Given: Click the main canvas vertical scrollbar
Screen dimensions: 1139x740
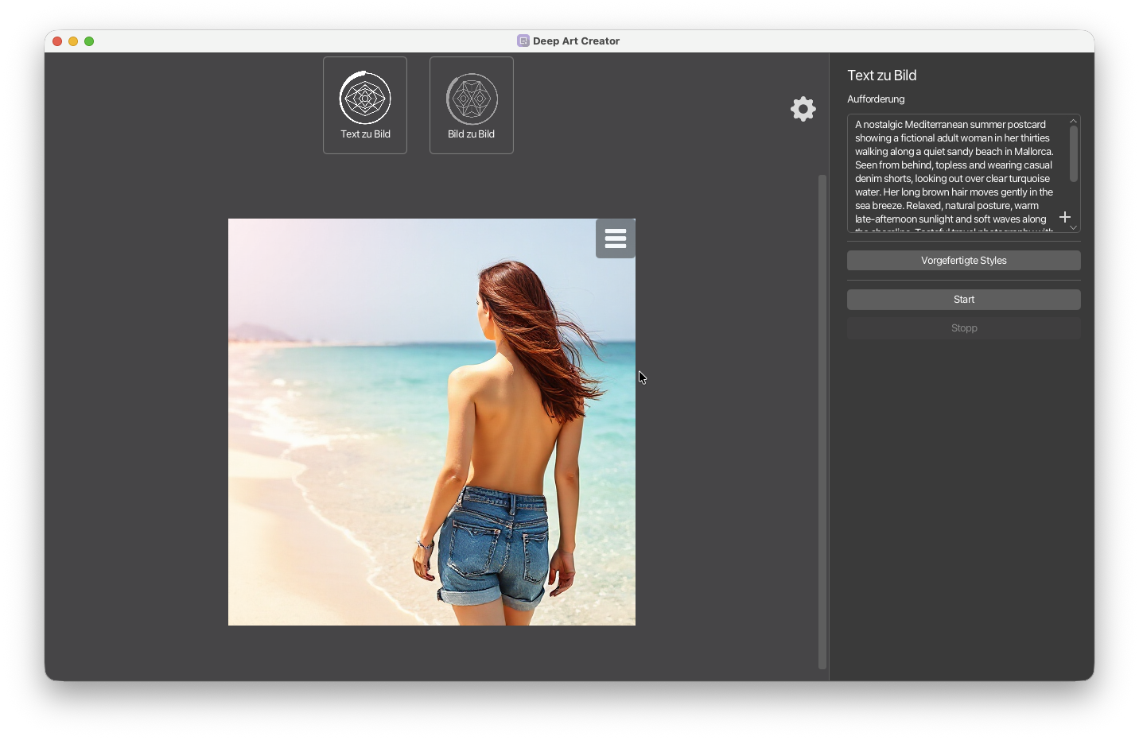Looking at the screenshot, I should coord(822,421).
